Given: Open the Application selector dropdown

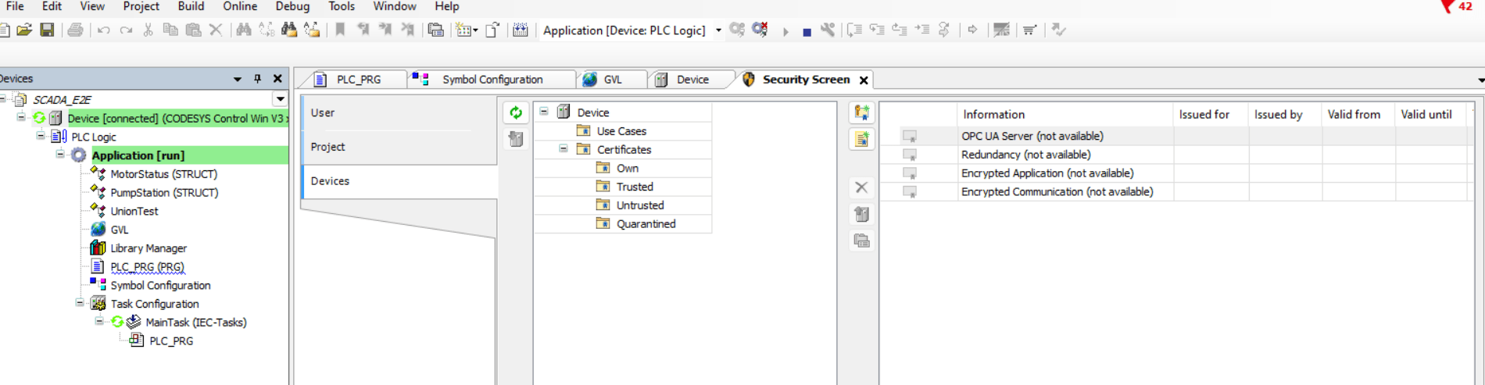Looking at the screenshot, I should coord(718,30).
